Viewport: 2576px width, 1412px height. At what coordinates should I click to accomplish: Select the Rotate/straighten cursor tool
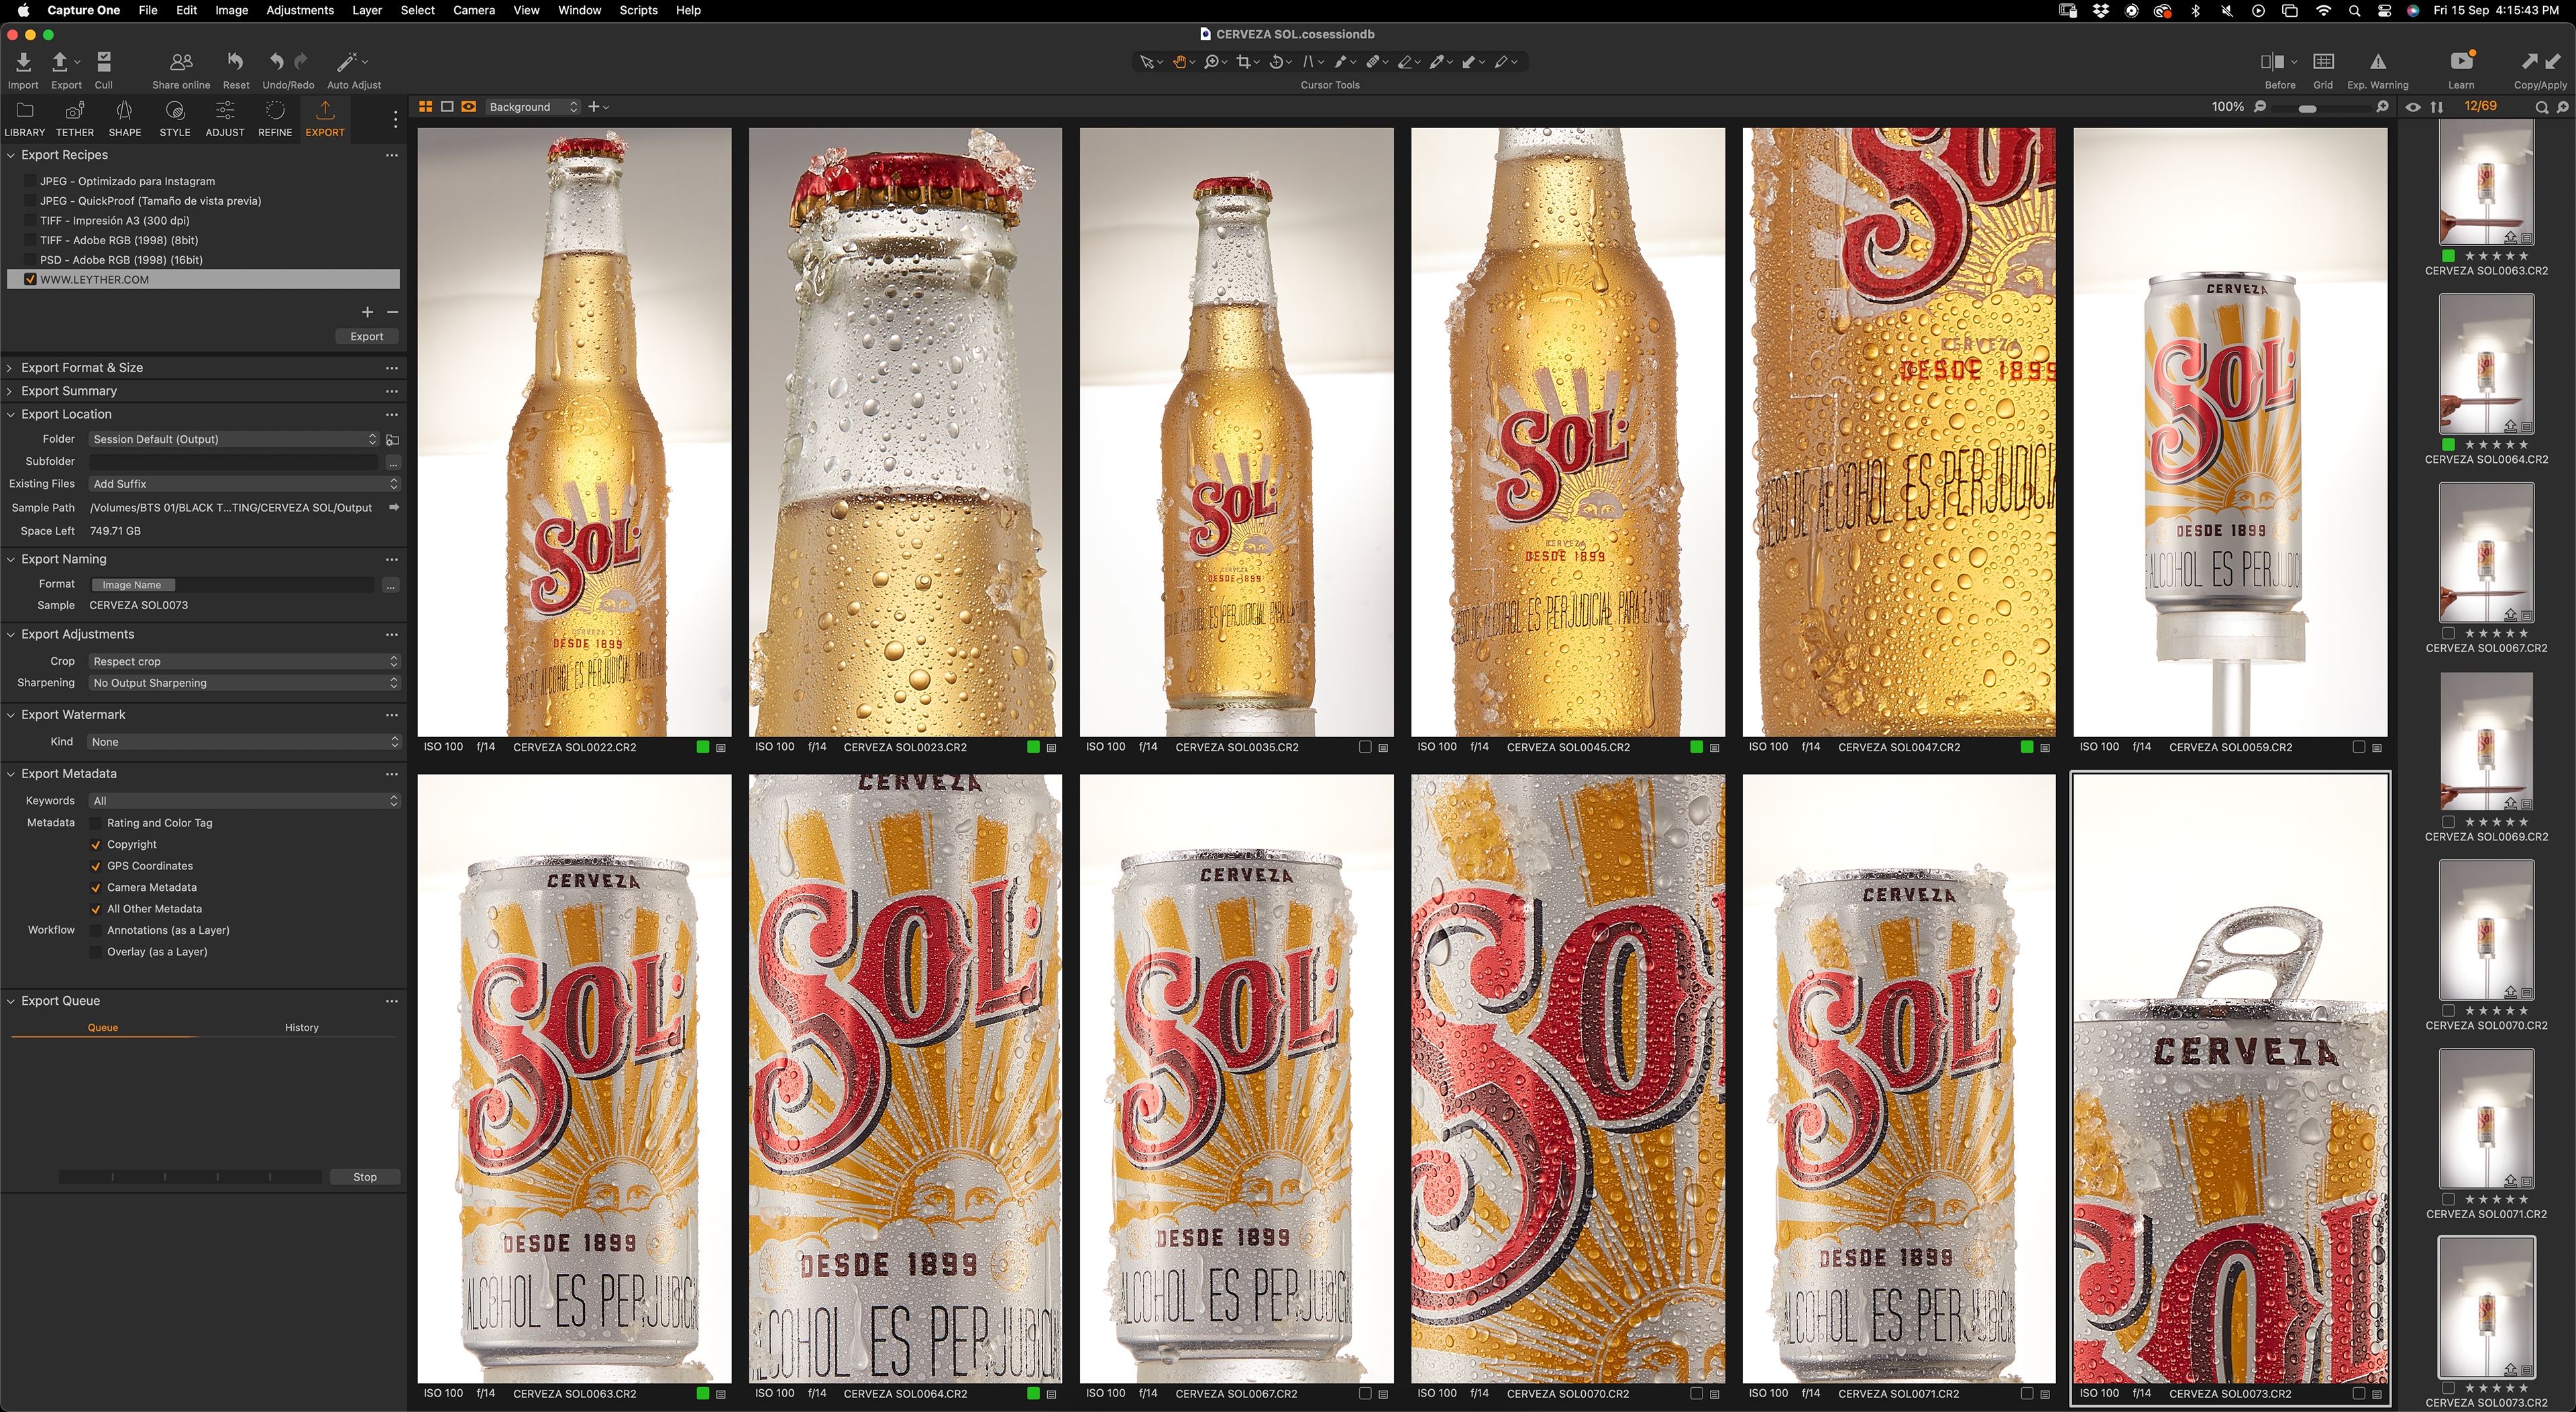[1277, 62]
